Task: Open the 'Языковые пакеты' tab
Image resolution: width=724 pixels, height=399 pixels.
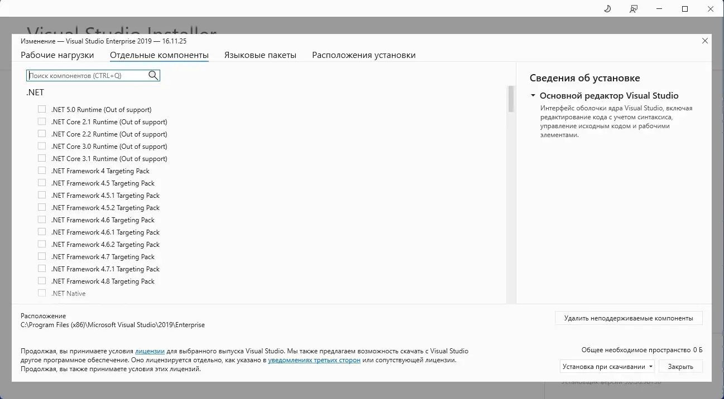Action: (x=260, y=55)
